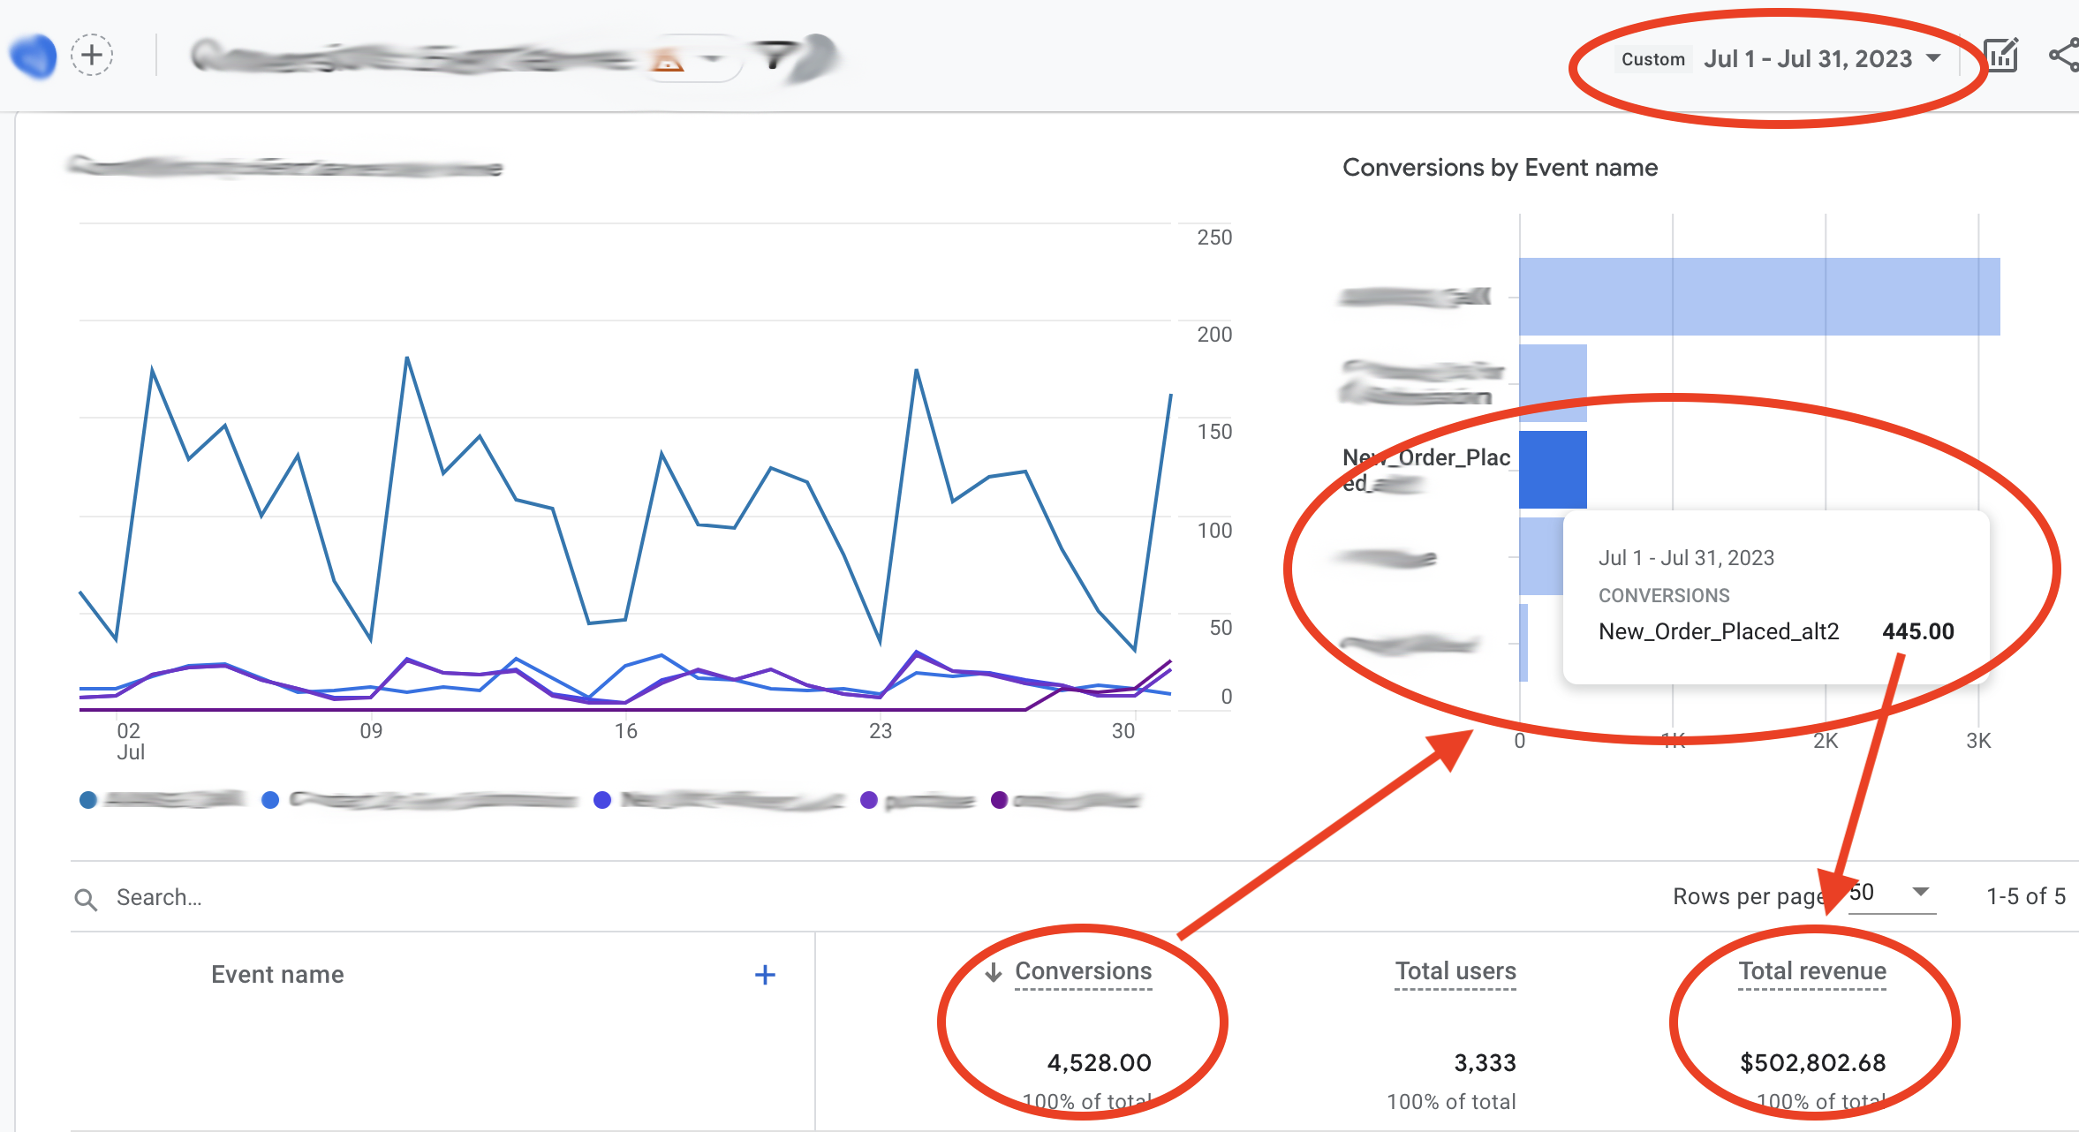Image resolution: width=2079 pixels, height=1132 pixels.
Task: Sort table by Total revenue column
Action: pos(1811,971)
